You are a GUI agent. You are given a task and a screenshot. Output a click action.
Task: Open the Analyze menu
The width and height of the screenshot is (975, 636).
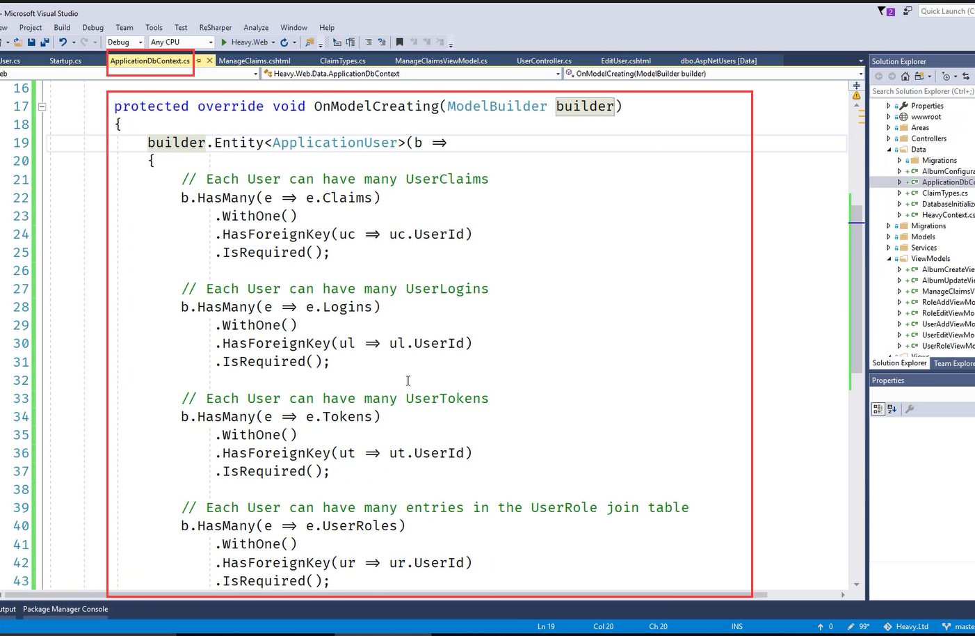coord(256,27)
